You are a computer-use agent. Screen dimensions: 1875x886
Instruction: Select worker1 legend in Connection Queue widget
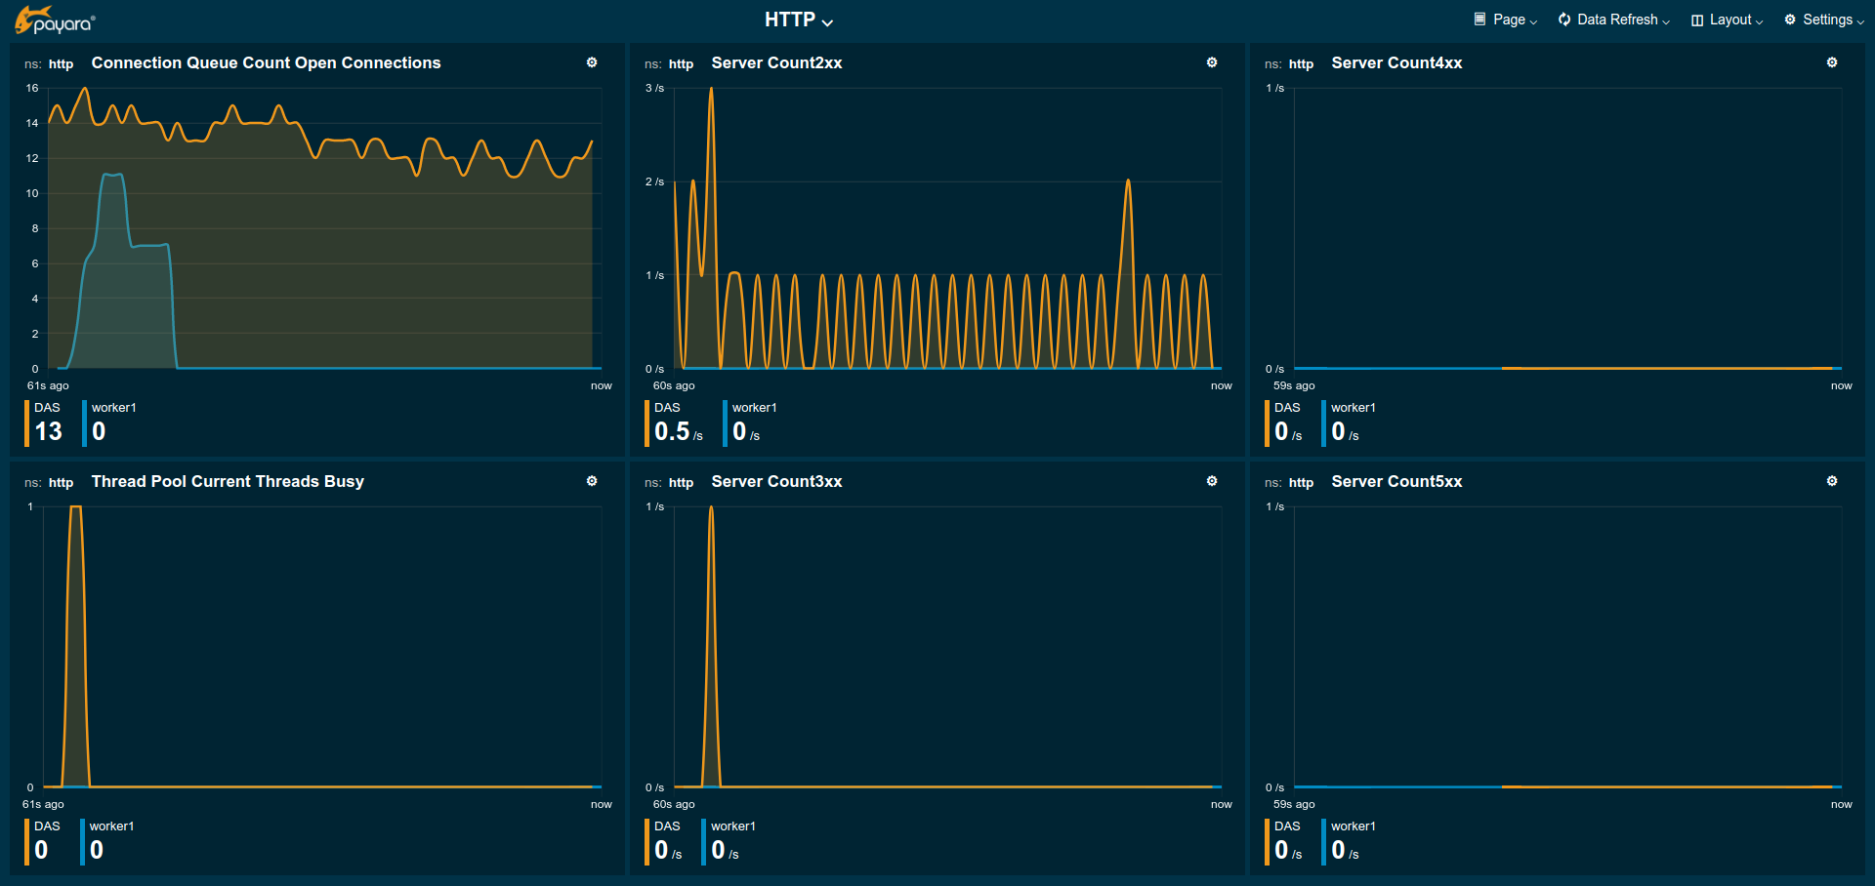coord(110,423)
